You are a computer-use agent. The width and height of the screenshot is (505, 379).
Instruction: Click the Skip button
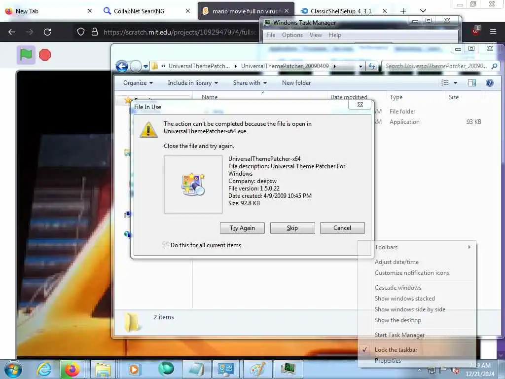point(292,228)
